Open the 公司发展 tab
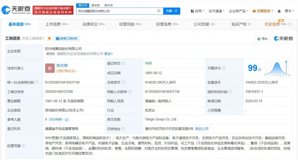 (x=204, y=24)
